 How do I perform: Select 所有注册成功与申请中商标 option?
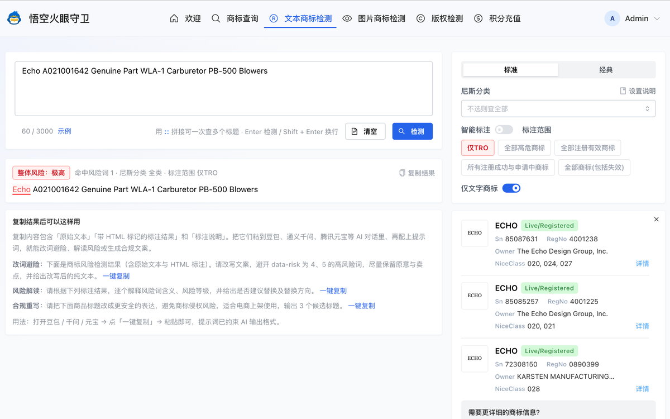508,168
